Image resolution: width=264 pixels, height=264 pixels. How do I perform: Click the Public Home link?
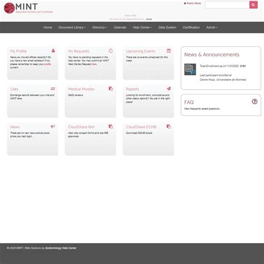tap(192, 3)
